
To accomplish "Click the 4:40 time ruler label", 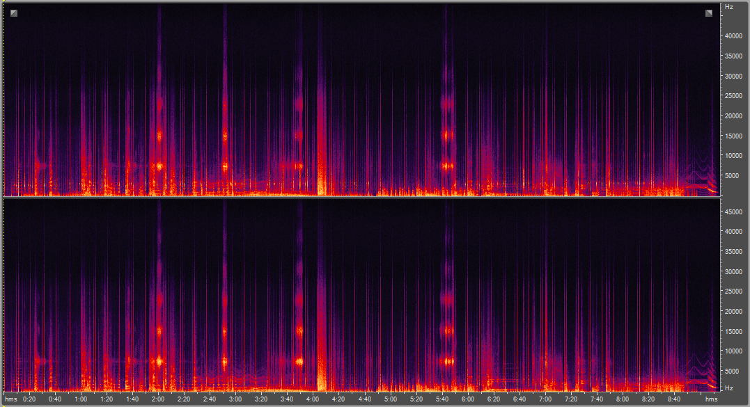I will point(364,399).
